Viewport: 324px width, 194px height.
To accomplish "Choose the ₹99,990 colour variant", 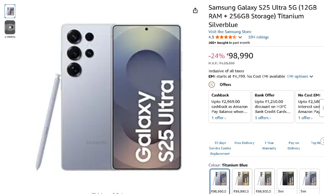I will pos(242,181).
